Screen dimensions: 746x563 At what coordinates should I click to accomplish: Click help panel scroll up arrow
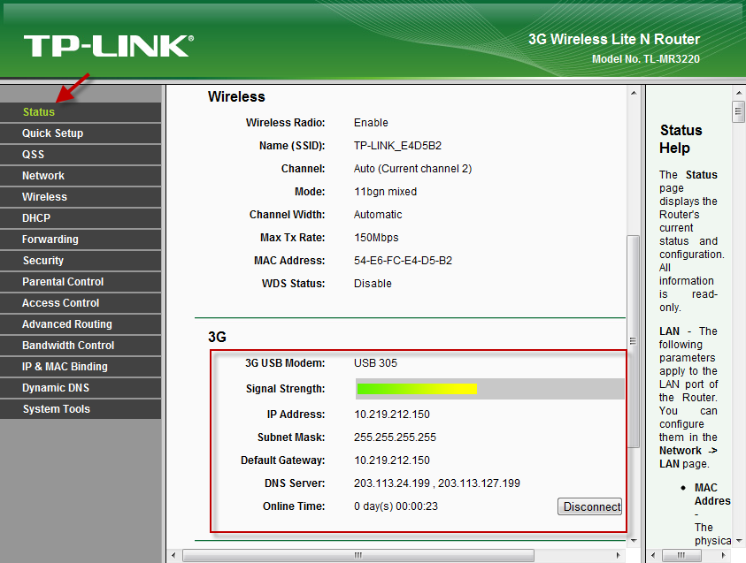point(738,93)
